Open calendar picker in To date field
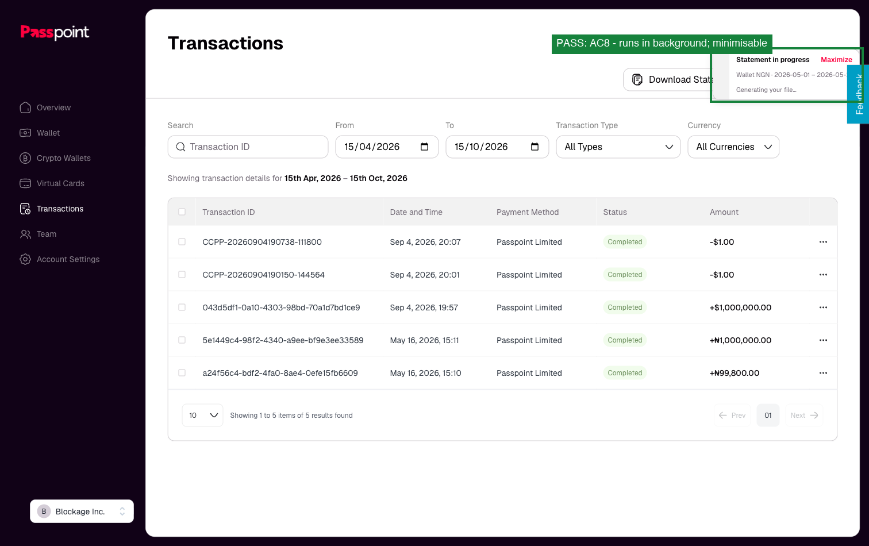 coord(535,147)
